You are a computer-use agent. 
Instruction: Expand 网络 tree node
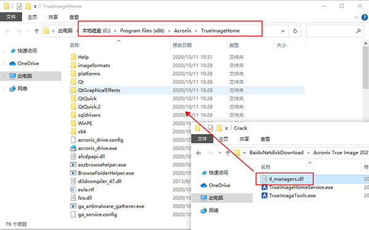pyautogui.click(x=4, y=89)
